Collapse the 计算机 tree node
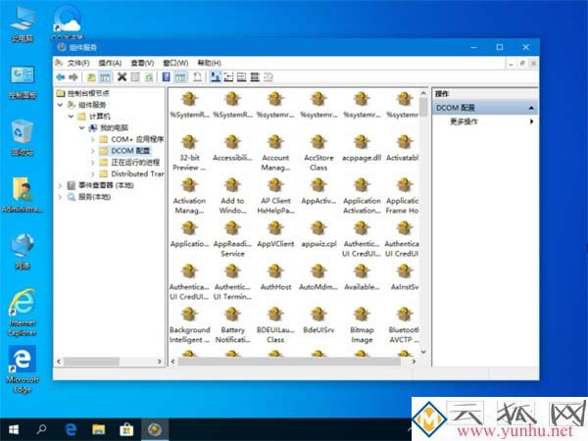The height and width of the screenshot is (441, 588). (71, 117)
